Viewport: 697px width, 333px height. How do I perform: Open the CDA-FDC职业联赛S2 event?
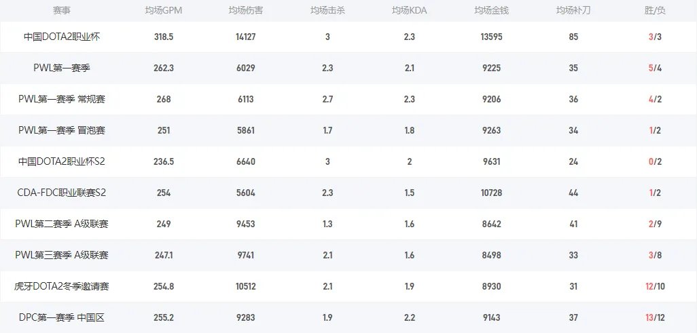(x=61, y=193)
